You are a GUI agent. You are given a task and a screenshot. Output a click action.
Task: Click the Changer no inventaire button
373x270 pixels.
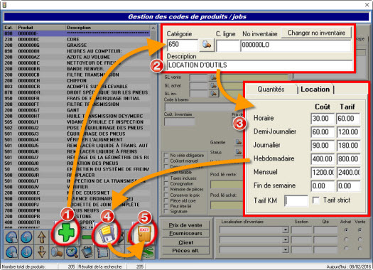[x=316, y=33]
